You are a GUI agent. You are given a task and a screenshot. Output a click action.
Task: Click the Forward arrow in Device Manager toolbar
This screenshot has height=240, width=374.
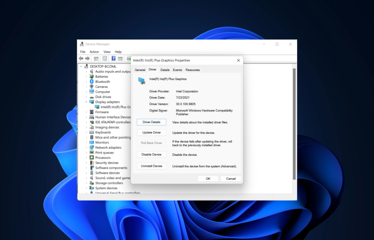(x=87, y=58)
